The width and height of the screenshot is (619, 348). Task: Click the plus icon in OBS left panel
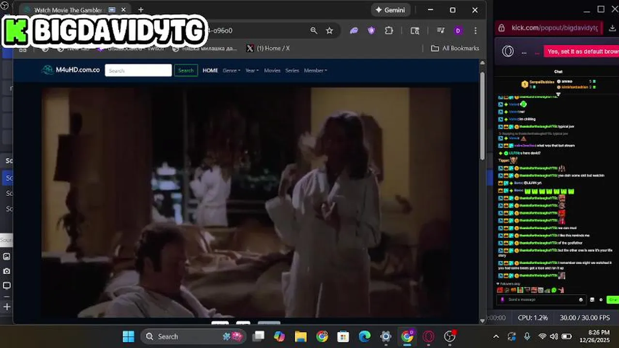(7, 307)
